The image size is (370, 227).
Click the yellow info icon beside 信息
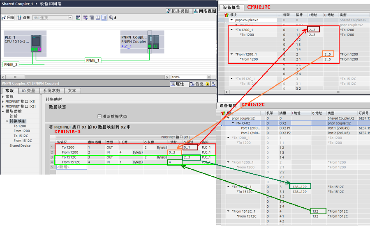coord(208,84)
